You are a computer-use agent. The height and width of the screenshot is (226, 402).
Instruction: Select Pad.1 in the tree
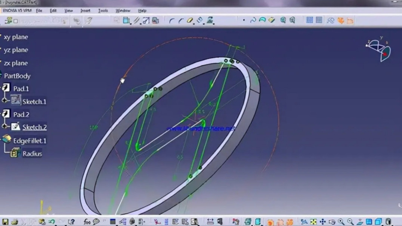coord(21,89)
